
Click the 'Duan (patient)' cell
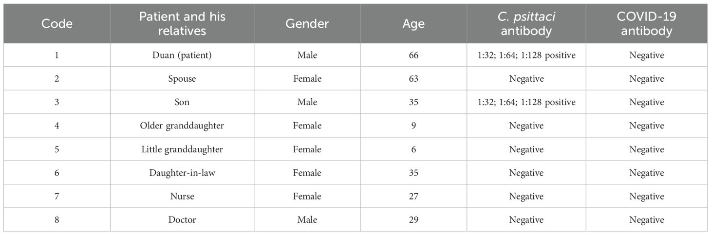[x=182, y=55]
